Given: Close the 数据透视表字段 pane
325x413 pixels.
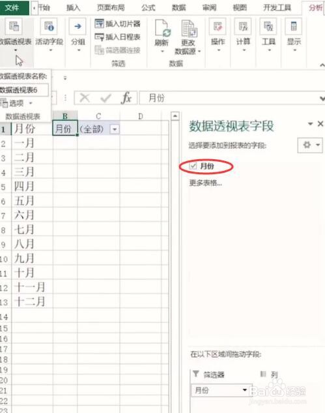Looking at the screenshot, I should tap(320, 124).
